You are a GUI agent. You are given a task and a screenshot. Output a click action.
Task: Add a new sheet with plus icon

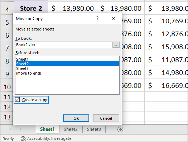pos(120,129)
